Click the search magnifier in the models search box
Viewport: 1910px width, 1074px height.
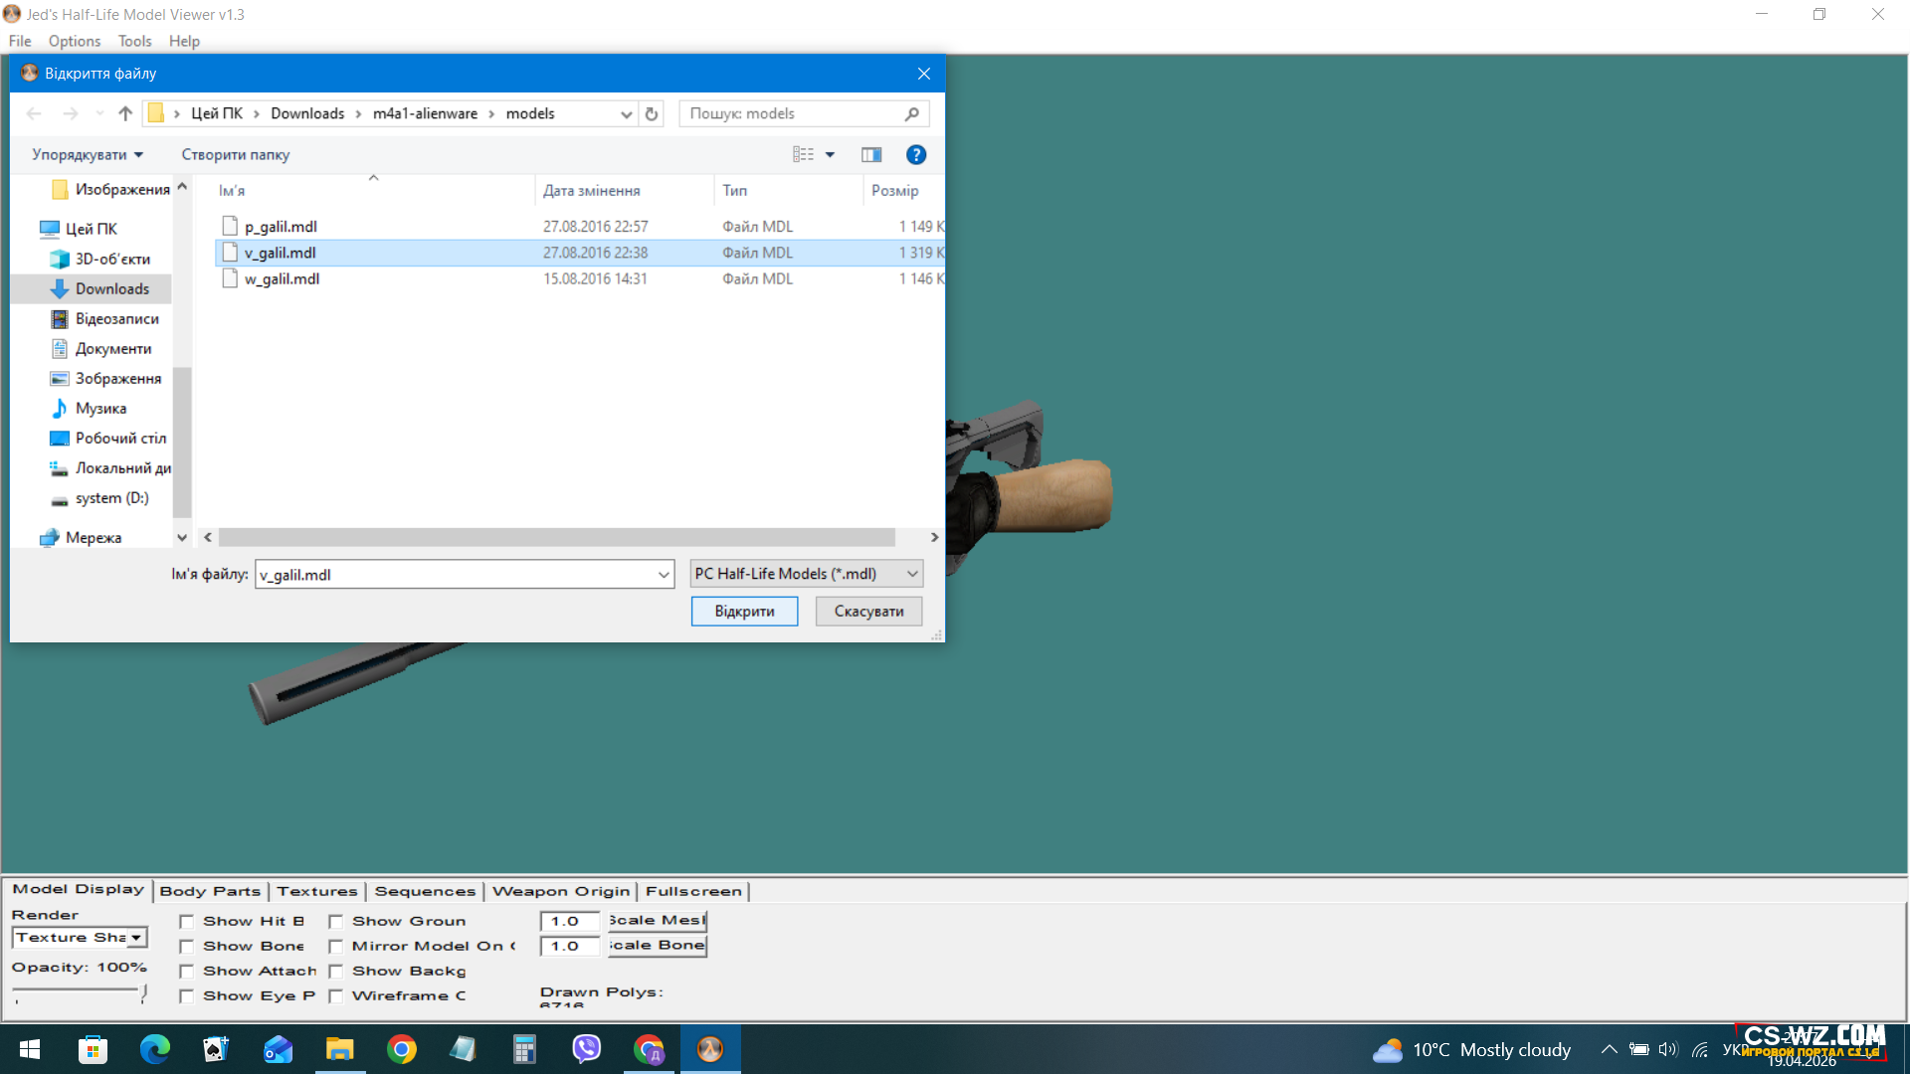[x=911, y=113]
